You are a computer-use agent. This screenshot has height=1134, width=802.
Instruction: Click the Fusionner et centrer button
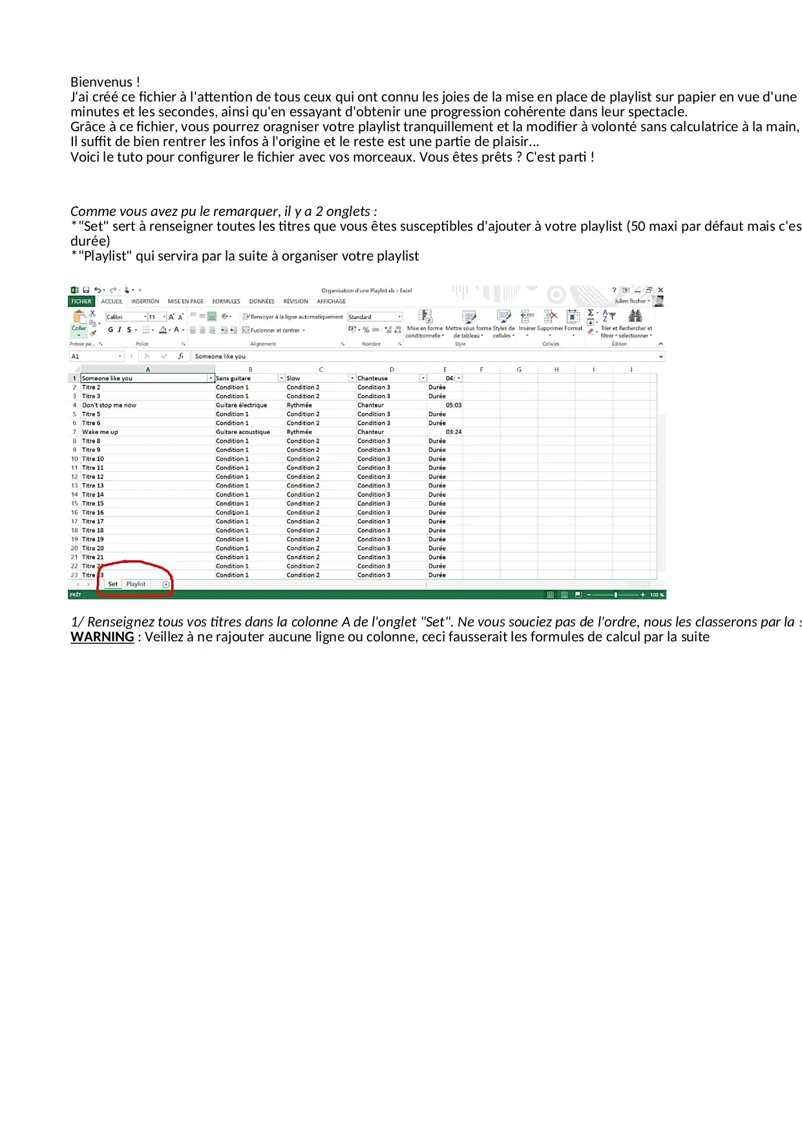click(274, 330)
